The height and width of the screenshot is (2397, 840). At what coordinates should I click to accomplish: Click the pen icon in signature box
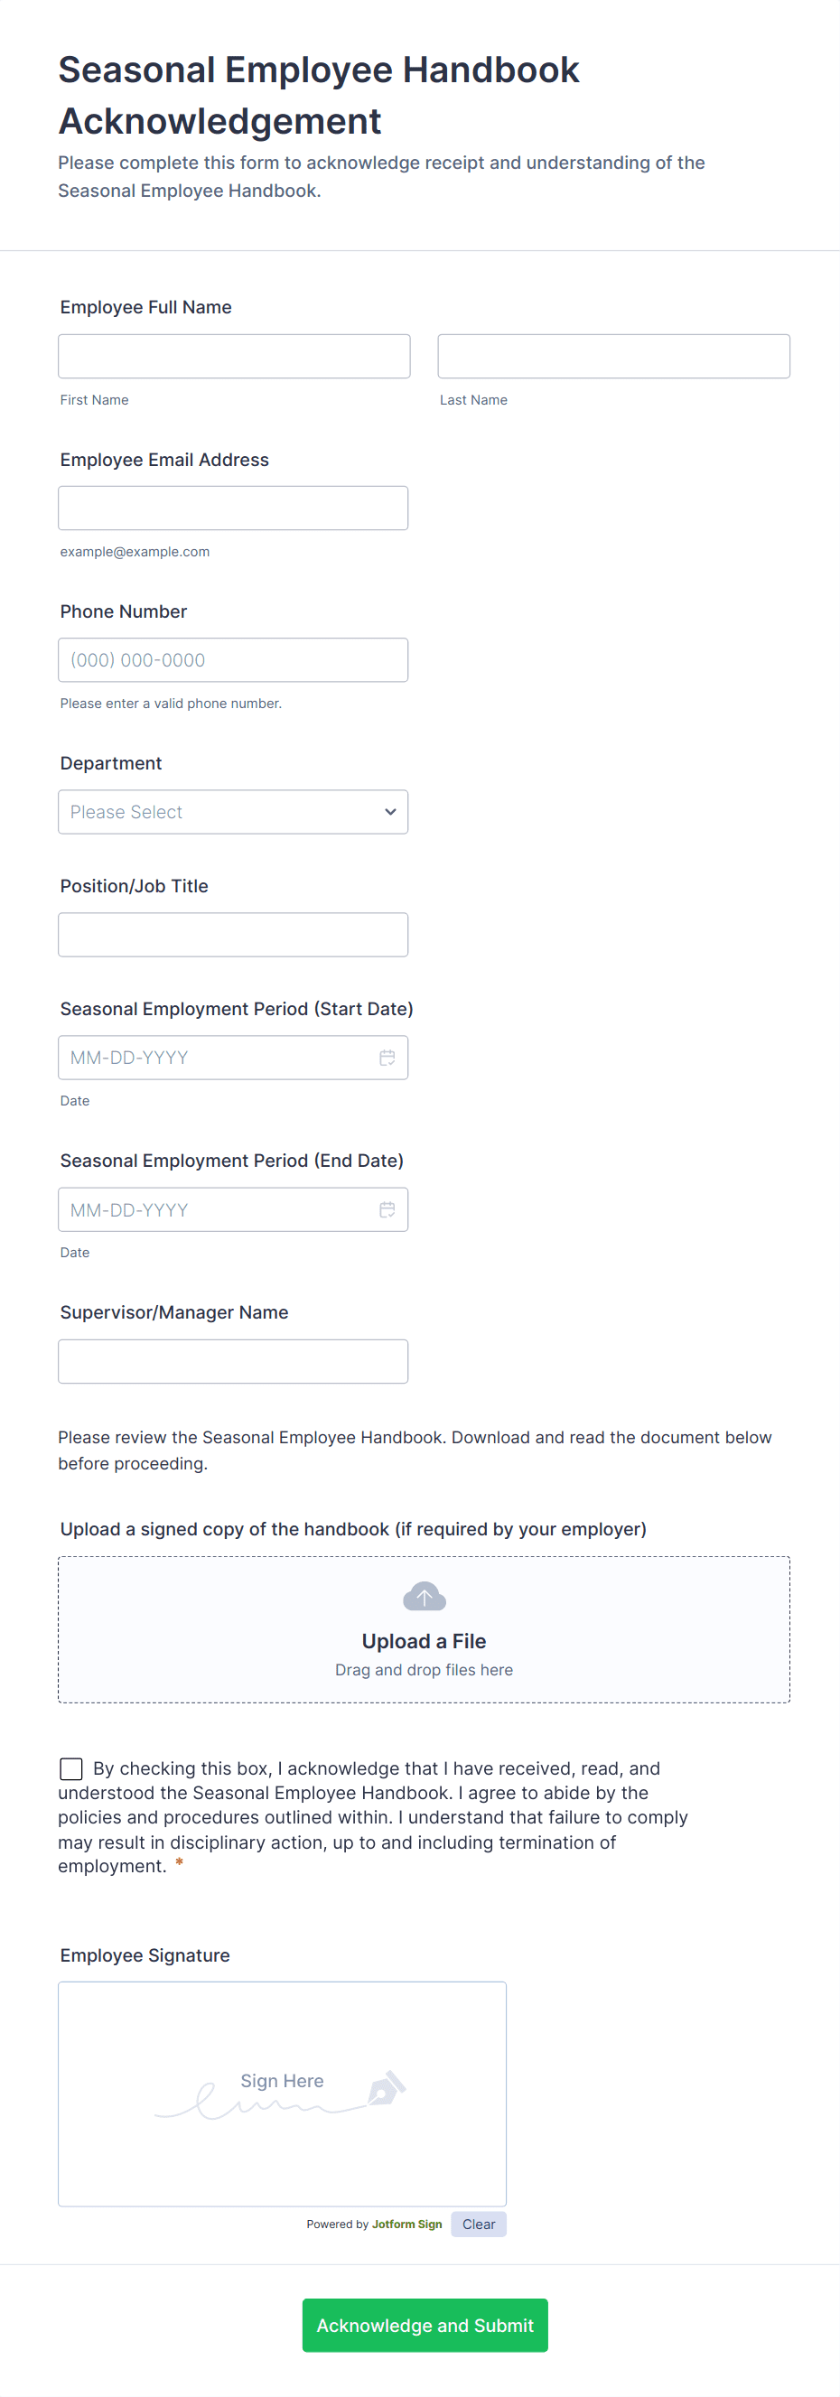pyautogui.click(x=386, y=2088)
